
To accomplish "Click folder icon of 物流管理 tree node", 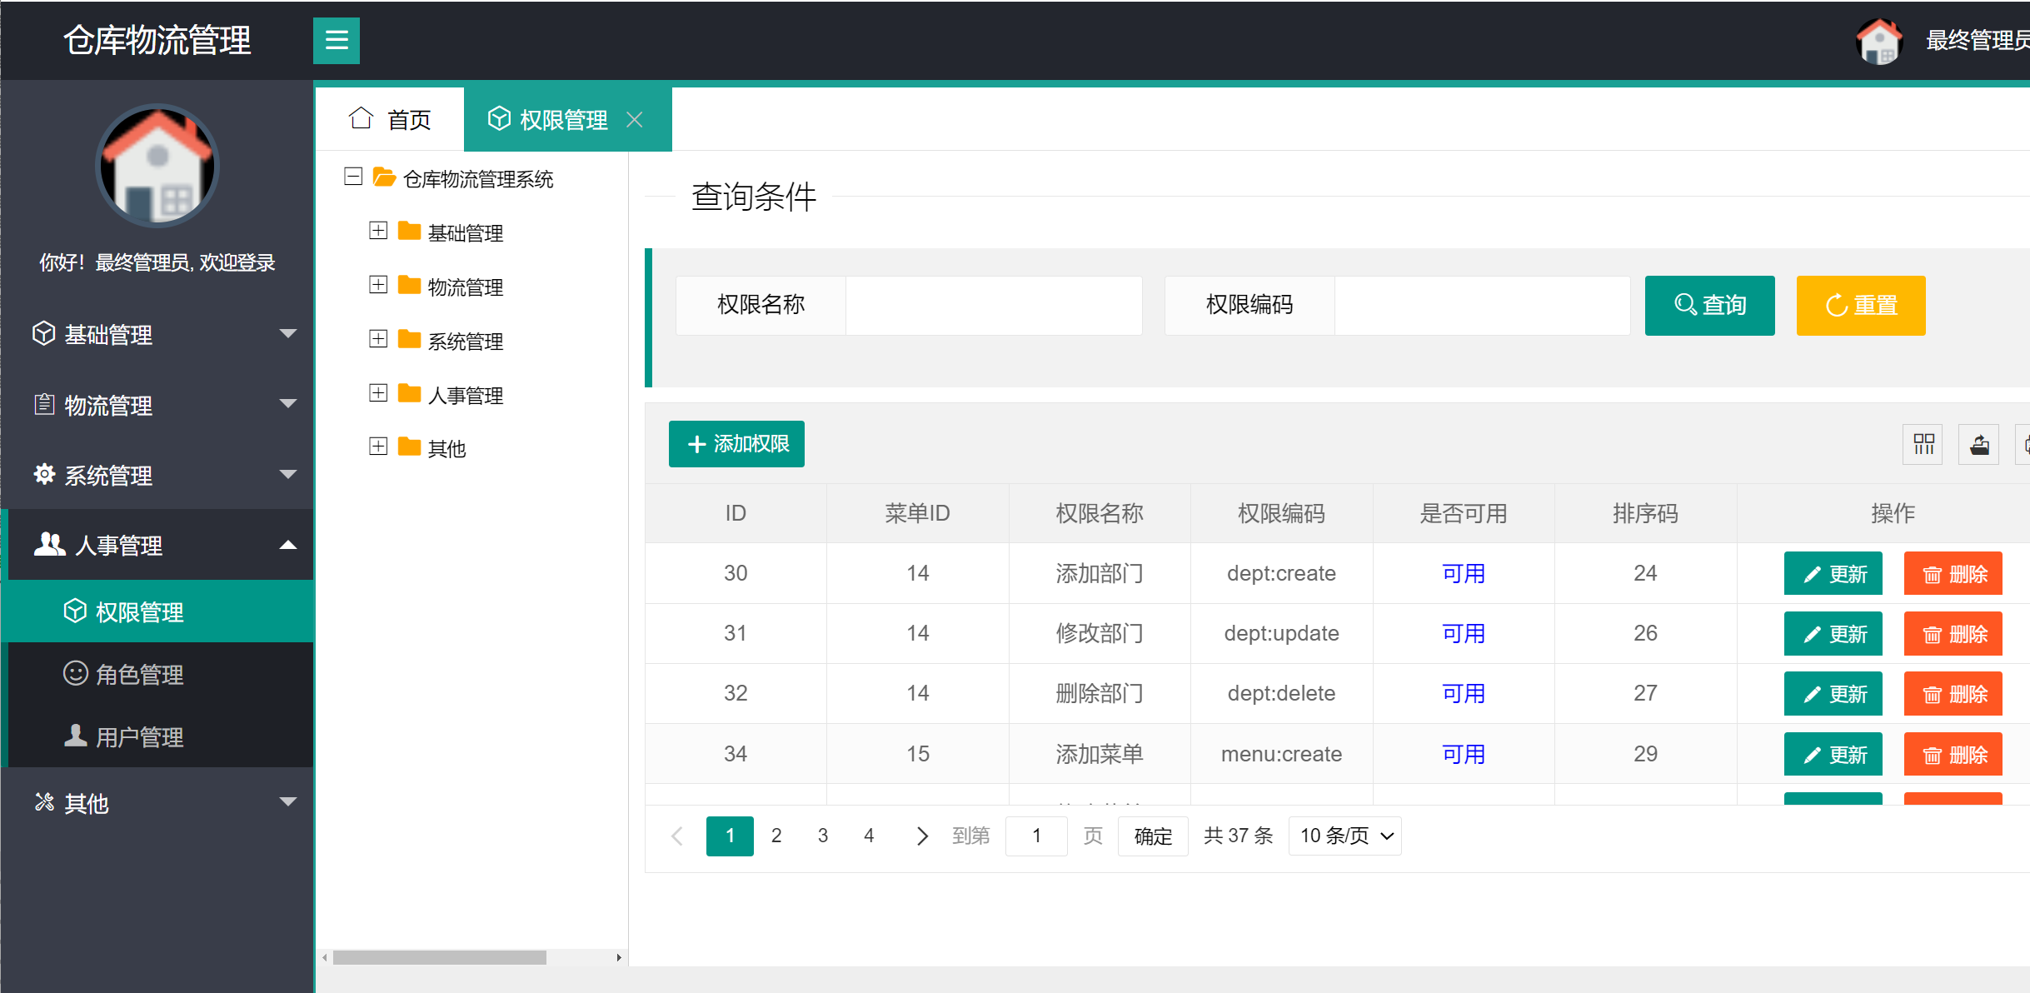I will click(409, 285).
